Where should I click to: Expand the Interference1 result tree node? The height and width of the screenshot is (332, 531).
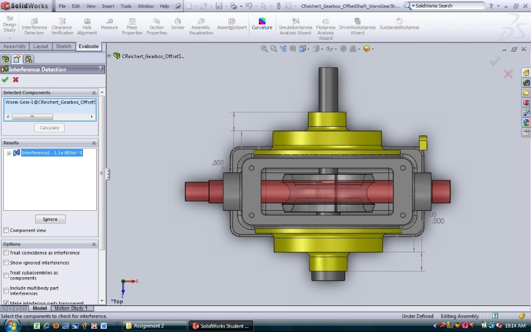[x=9, y=153]
